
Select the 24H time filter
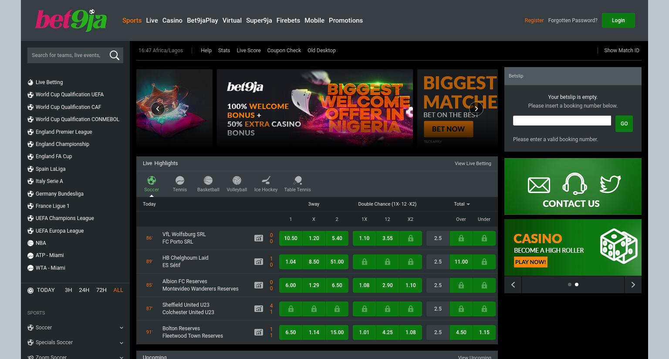pyautogui.click(x=84, y=290)
